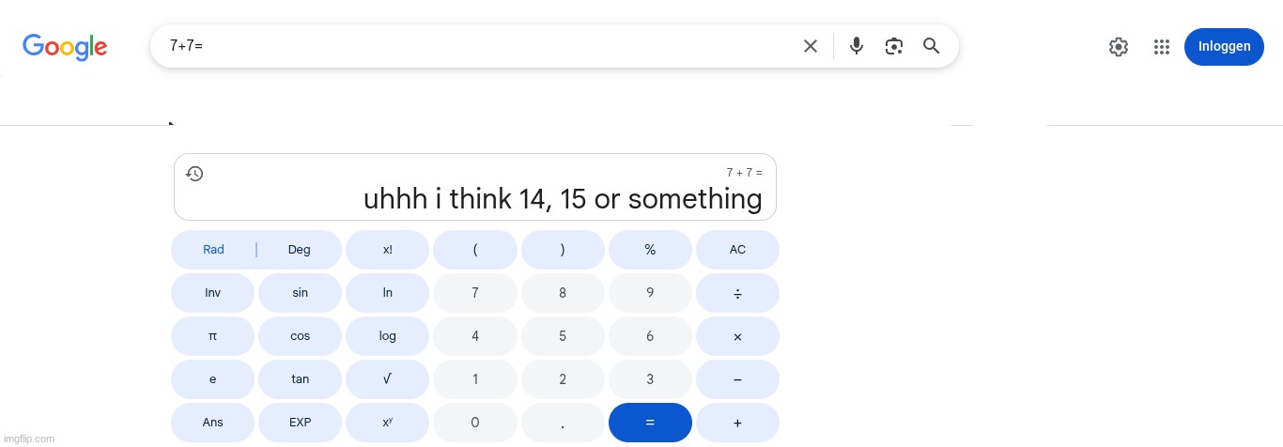Toggle the Inv inverse functions key
This screenshot has width=1283, height=447.
pos(213,293)
